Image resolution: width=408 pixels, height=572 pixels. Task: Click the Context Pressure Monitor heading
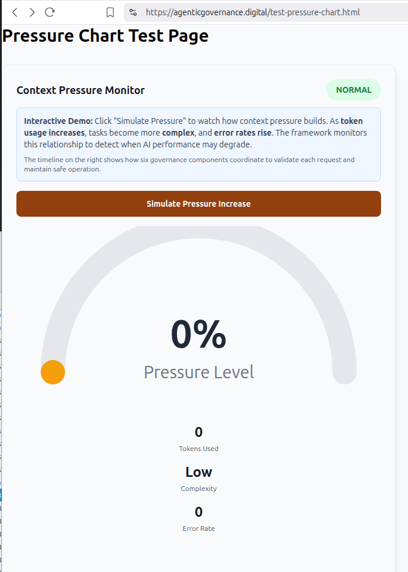point(80,90)
